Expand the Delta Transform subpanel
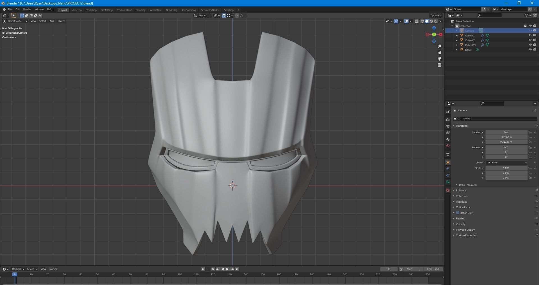 point(457,185)
